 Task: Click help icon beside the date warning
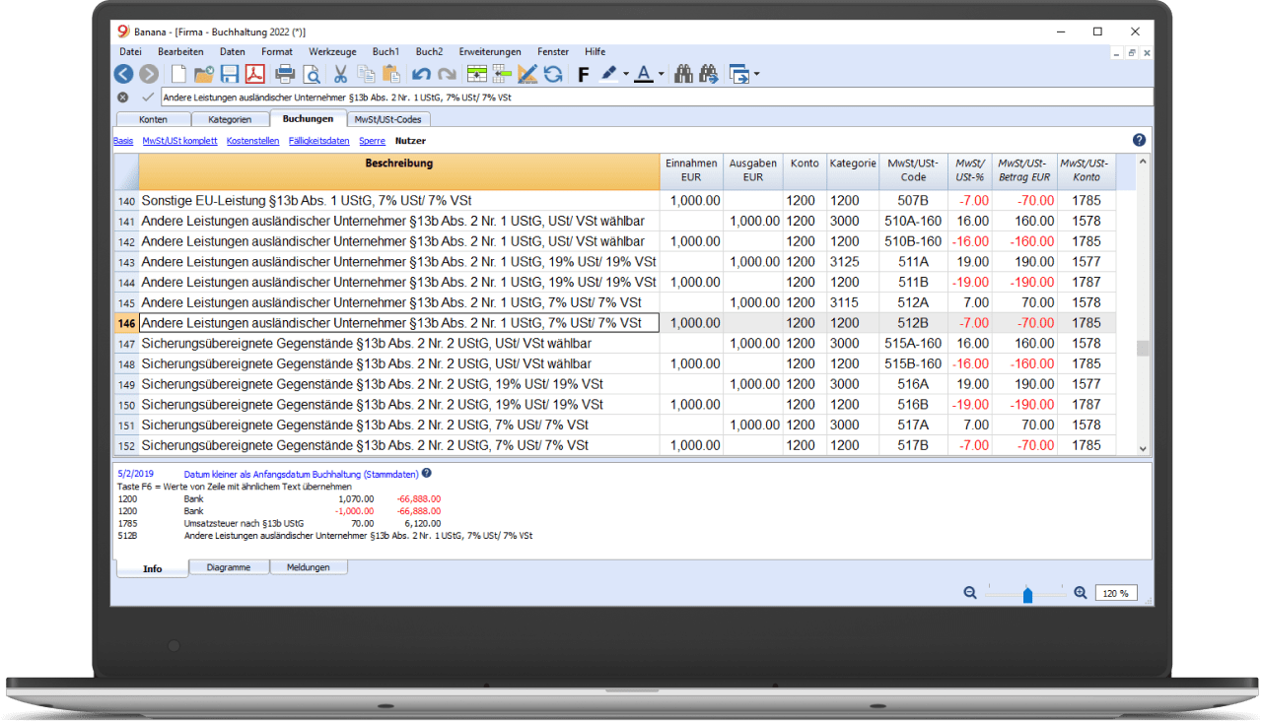point(426,473)
